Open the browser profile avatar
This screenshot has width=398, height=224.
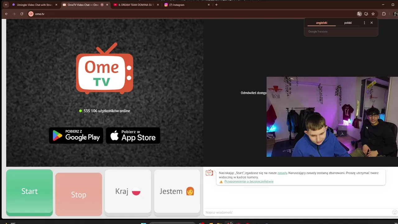click(395, 14)
